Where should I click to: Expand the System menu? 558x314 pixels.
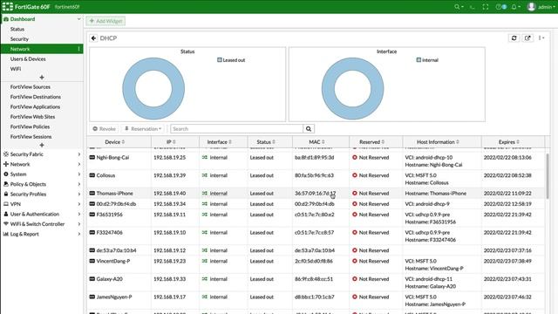pyautogui.click(x=42, y=174)
